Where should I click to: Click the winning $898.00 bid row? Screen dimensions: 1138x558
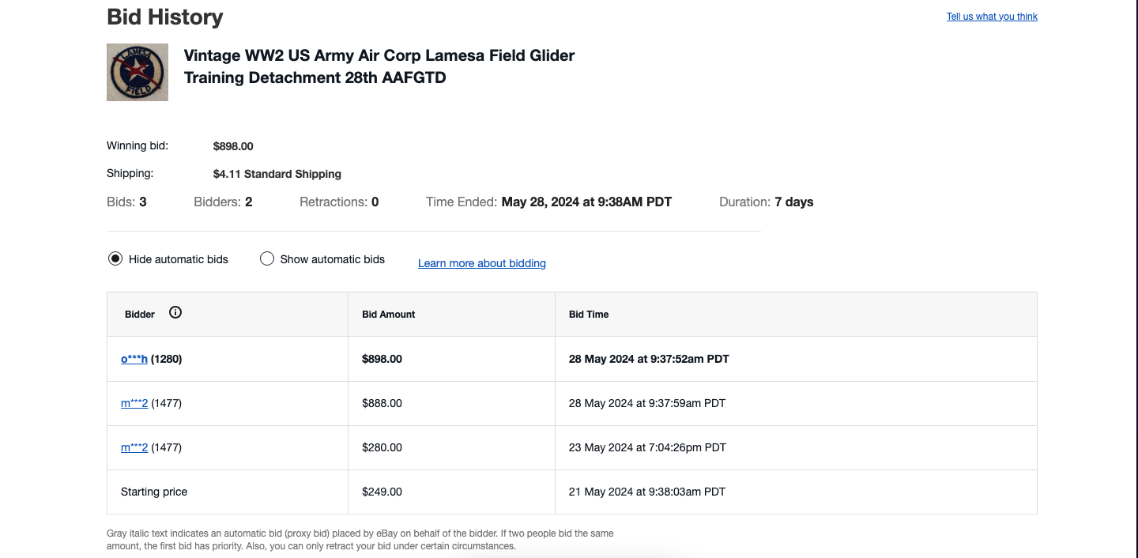(553, 359)
